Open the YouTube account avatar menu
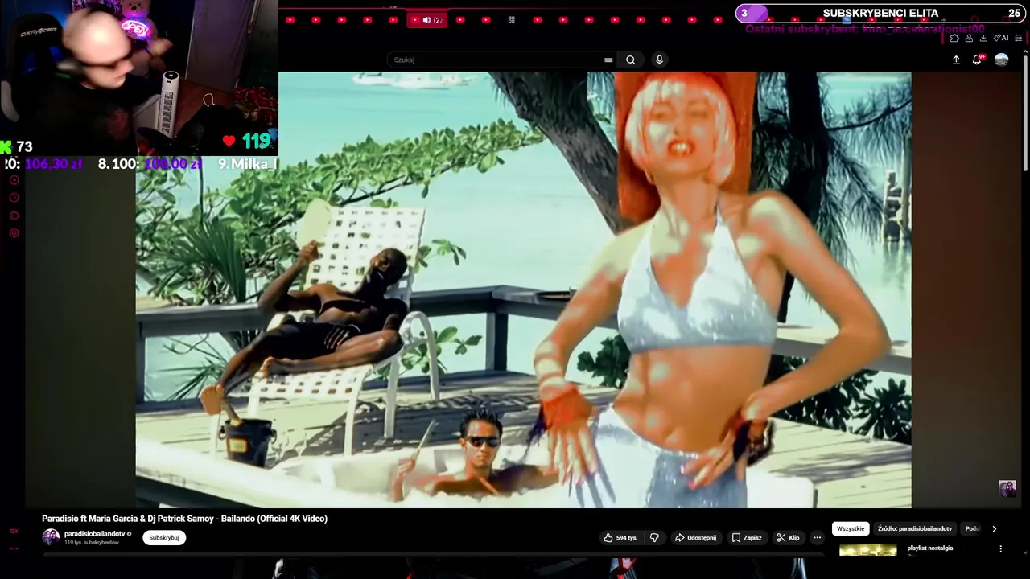The height and width of the screenshot is (579, 1030). [1001, 60]
